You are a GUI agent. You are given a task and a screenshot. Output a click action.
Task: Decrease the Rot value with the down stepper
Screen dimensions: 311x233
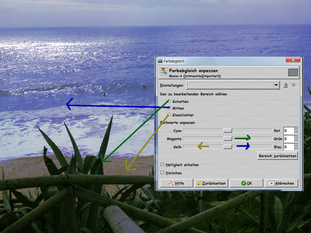click(x=296, y=132)
